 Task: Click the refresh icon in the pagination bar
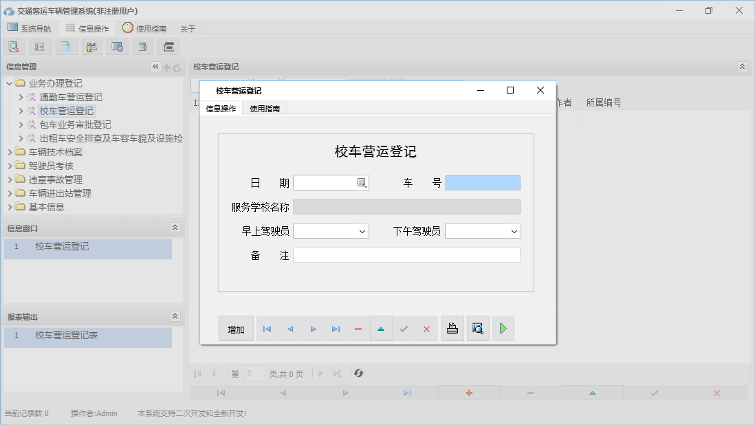pos(358,373)
